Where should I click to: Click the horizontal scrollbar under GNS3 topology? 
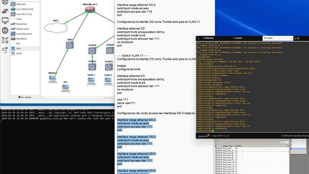(78, 98)
